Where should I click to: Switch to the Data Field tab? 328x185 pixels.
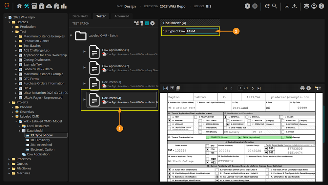coord(80,16)
